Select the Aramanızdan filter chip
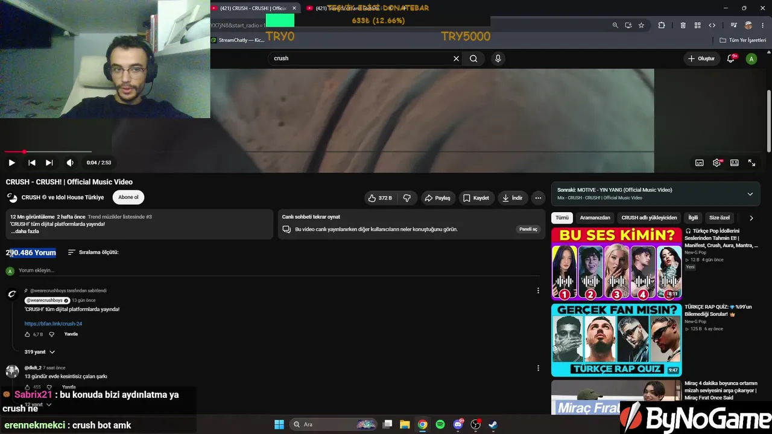The image size is (772, 434). pos(595,218)
